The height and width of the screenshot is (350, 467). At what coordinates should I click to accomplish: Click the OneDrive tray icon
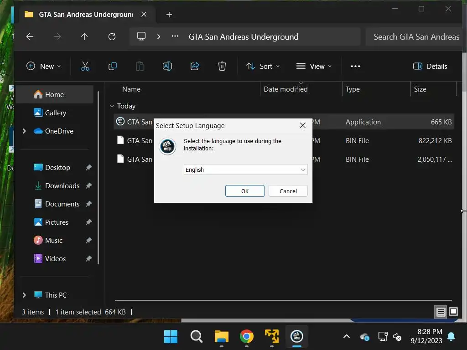[x=365, y=337]
